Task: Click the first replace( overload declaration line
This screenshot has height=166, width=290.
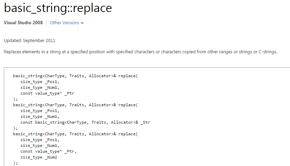Action: (75, 76)
